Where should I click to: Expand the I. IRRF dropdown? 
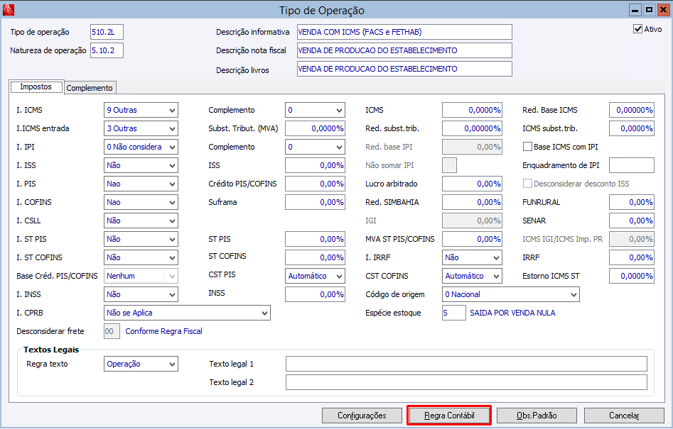[472, 257]
